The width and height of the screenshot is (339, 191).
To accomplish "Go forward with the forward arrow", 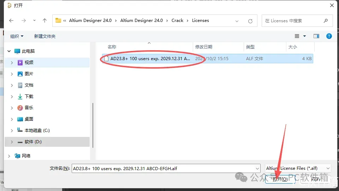I will [24, 21].
